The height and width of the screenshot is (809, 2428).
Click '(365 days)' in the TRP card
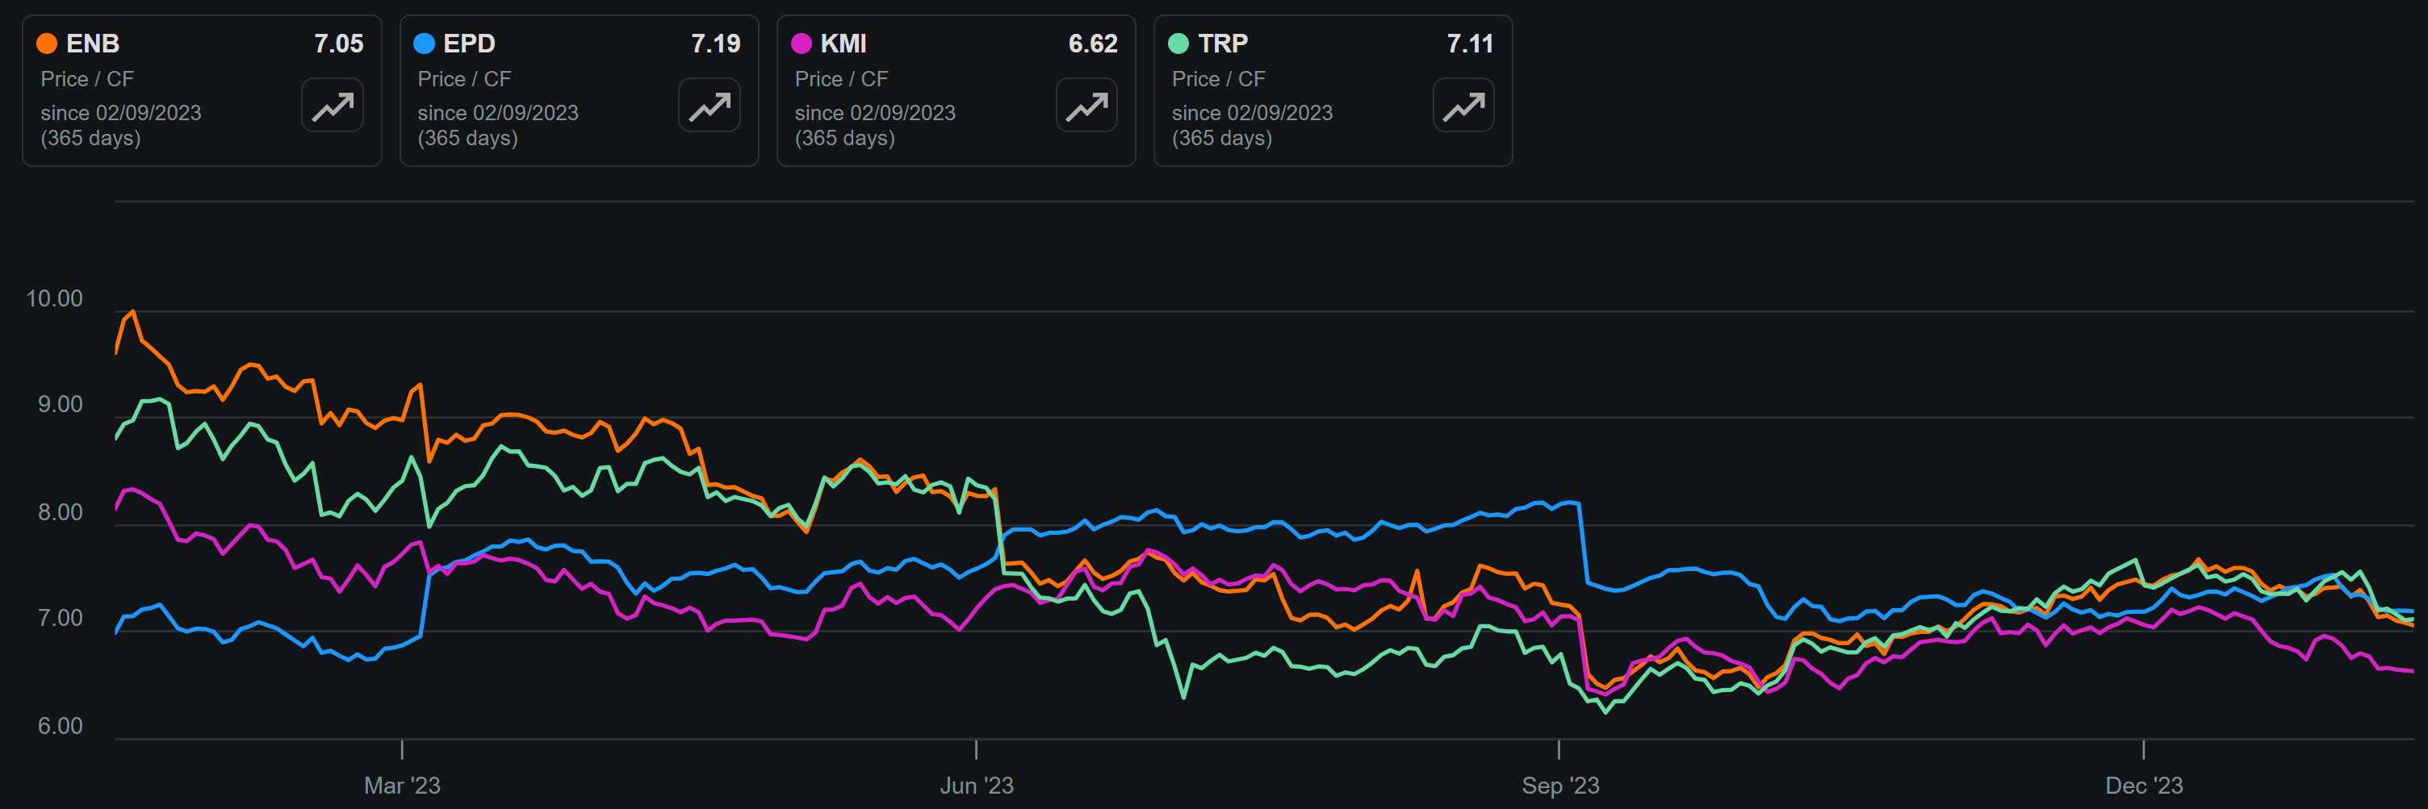click(x=1221, y=139)
